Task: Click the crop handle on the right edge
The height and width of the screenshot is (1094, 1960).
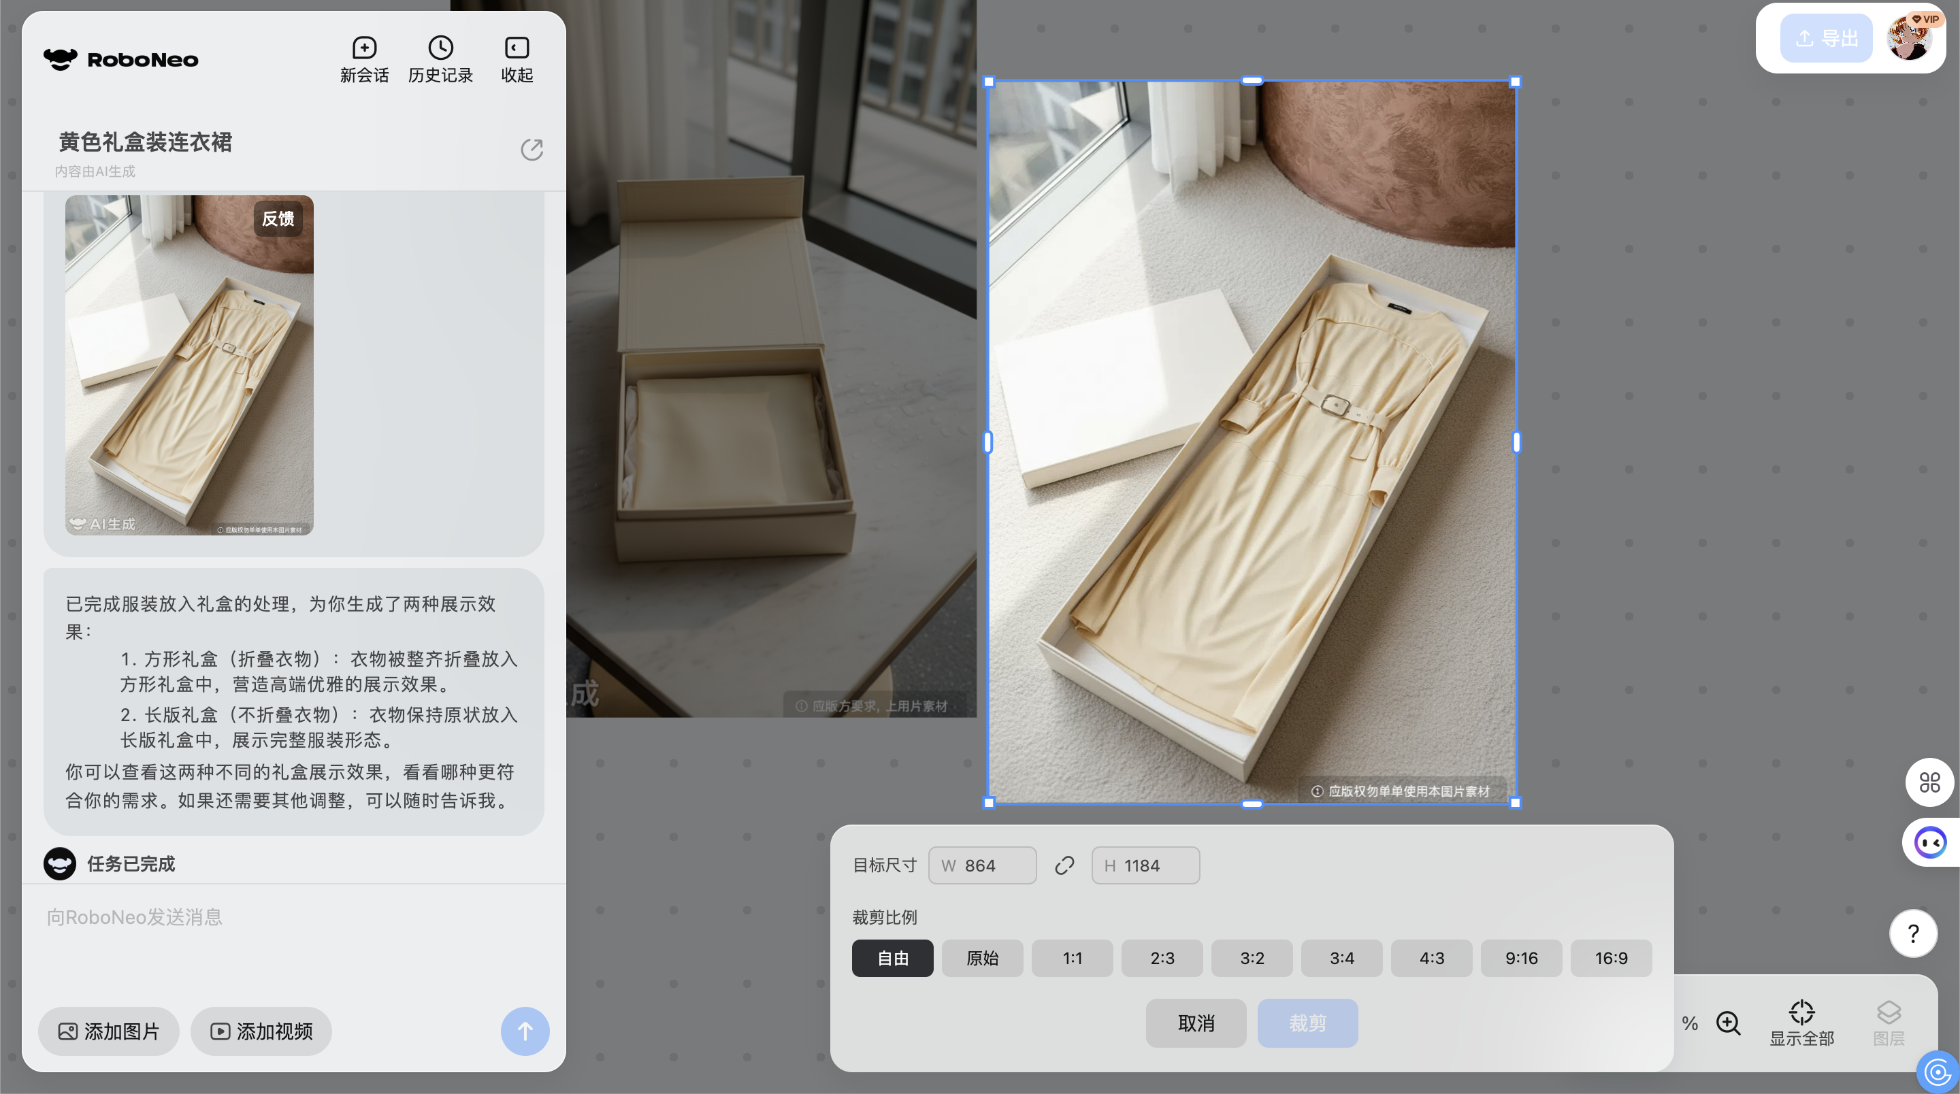Action: (x=1516, y=442)
